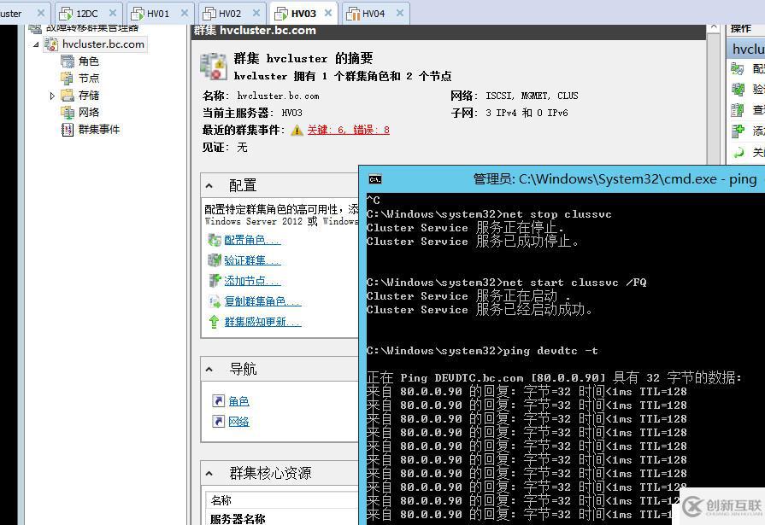
Task: Collapse the 导航 section
Action: coord(209,370)
